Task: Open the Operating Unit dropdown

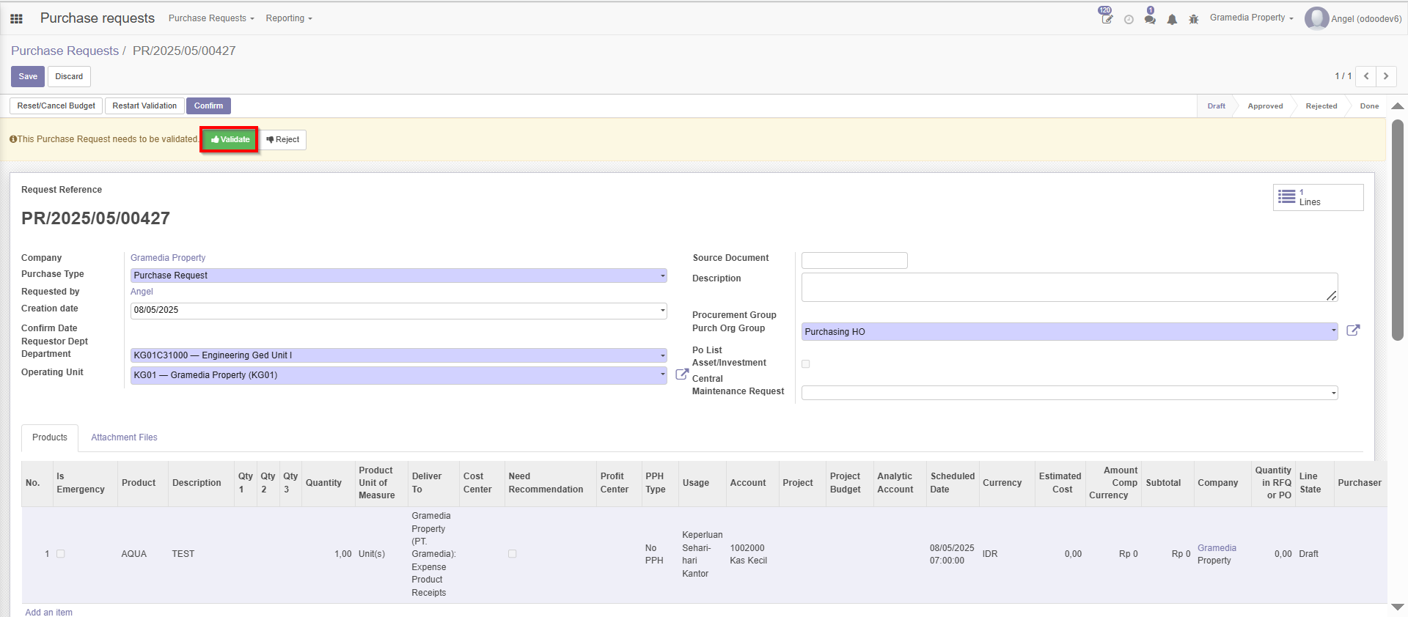Action: tap(399, 375)
